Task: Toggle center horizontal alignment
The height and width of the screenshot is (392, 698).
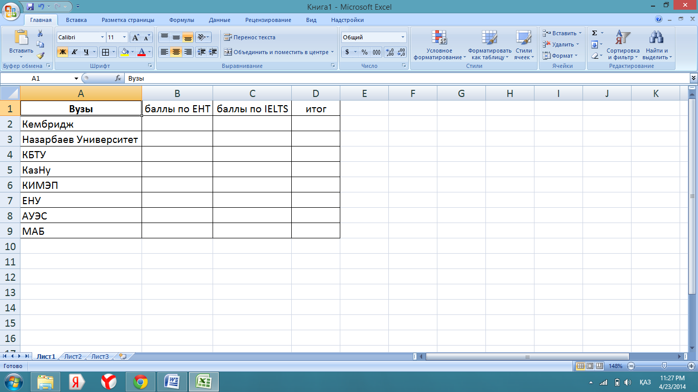Action: [176, 52]
